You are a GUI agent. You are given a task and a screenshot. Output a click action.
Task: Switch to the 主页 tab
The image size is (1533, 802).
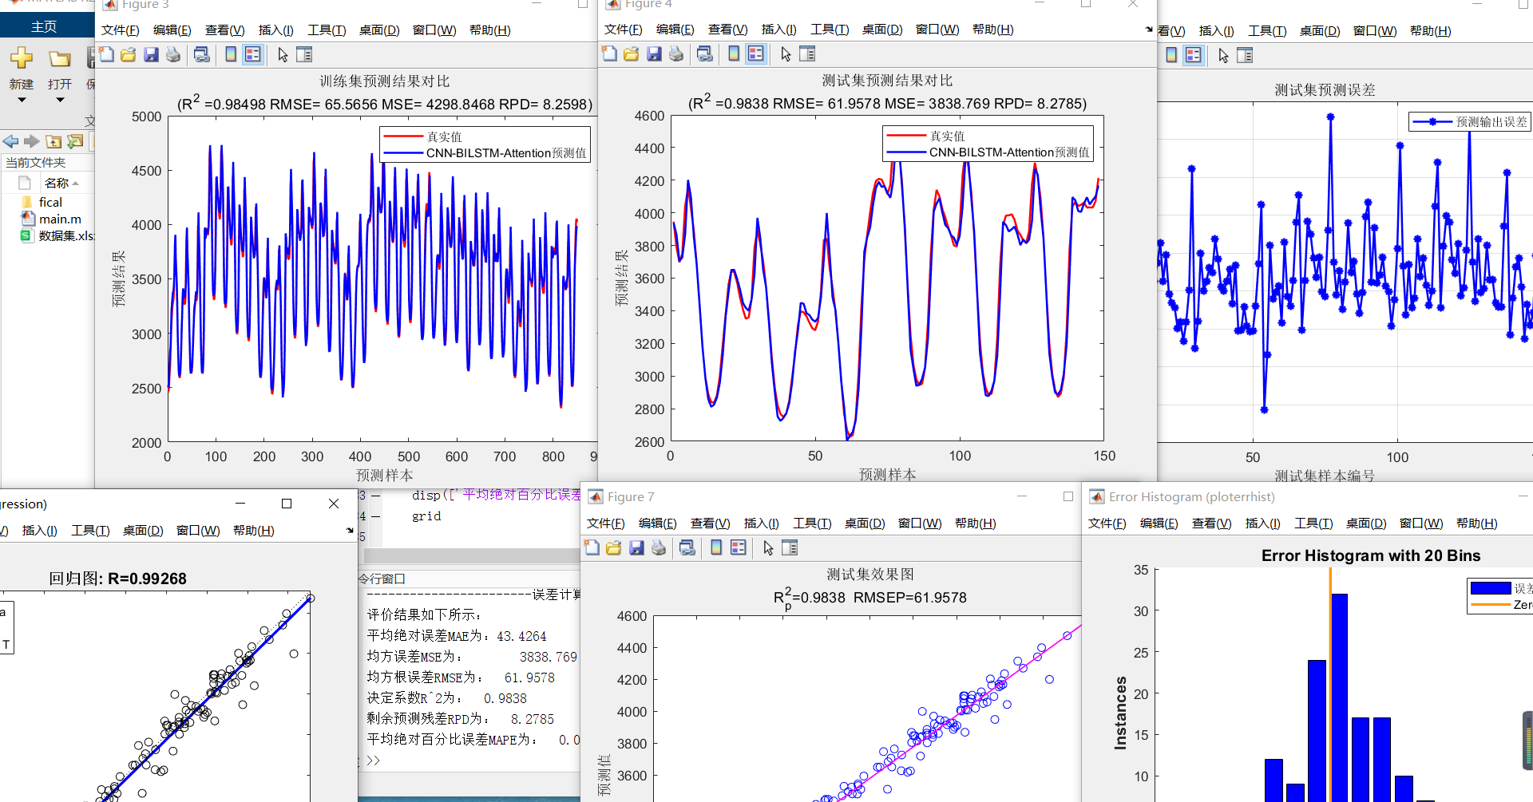tap(44, 26)
